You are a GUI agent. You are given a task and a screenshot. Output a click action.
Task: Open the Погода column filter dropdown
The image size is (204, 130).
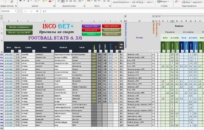[x=150, y=51]
